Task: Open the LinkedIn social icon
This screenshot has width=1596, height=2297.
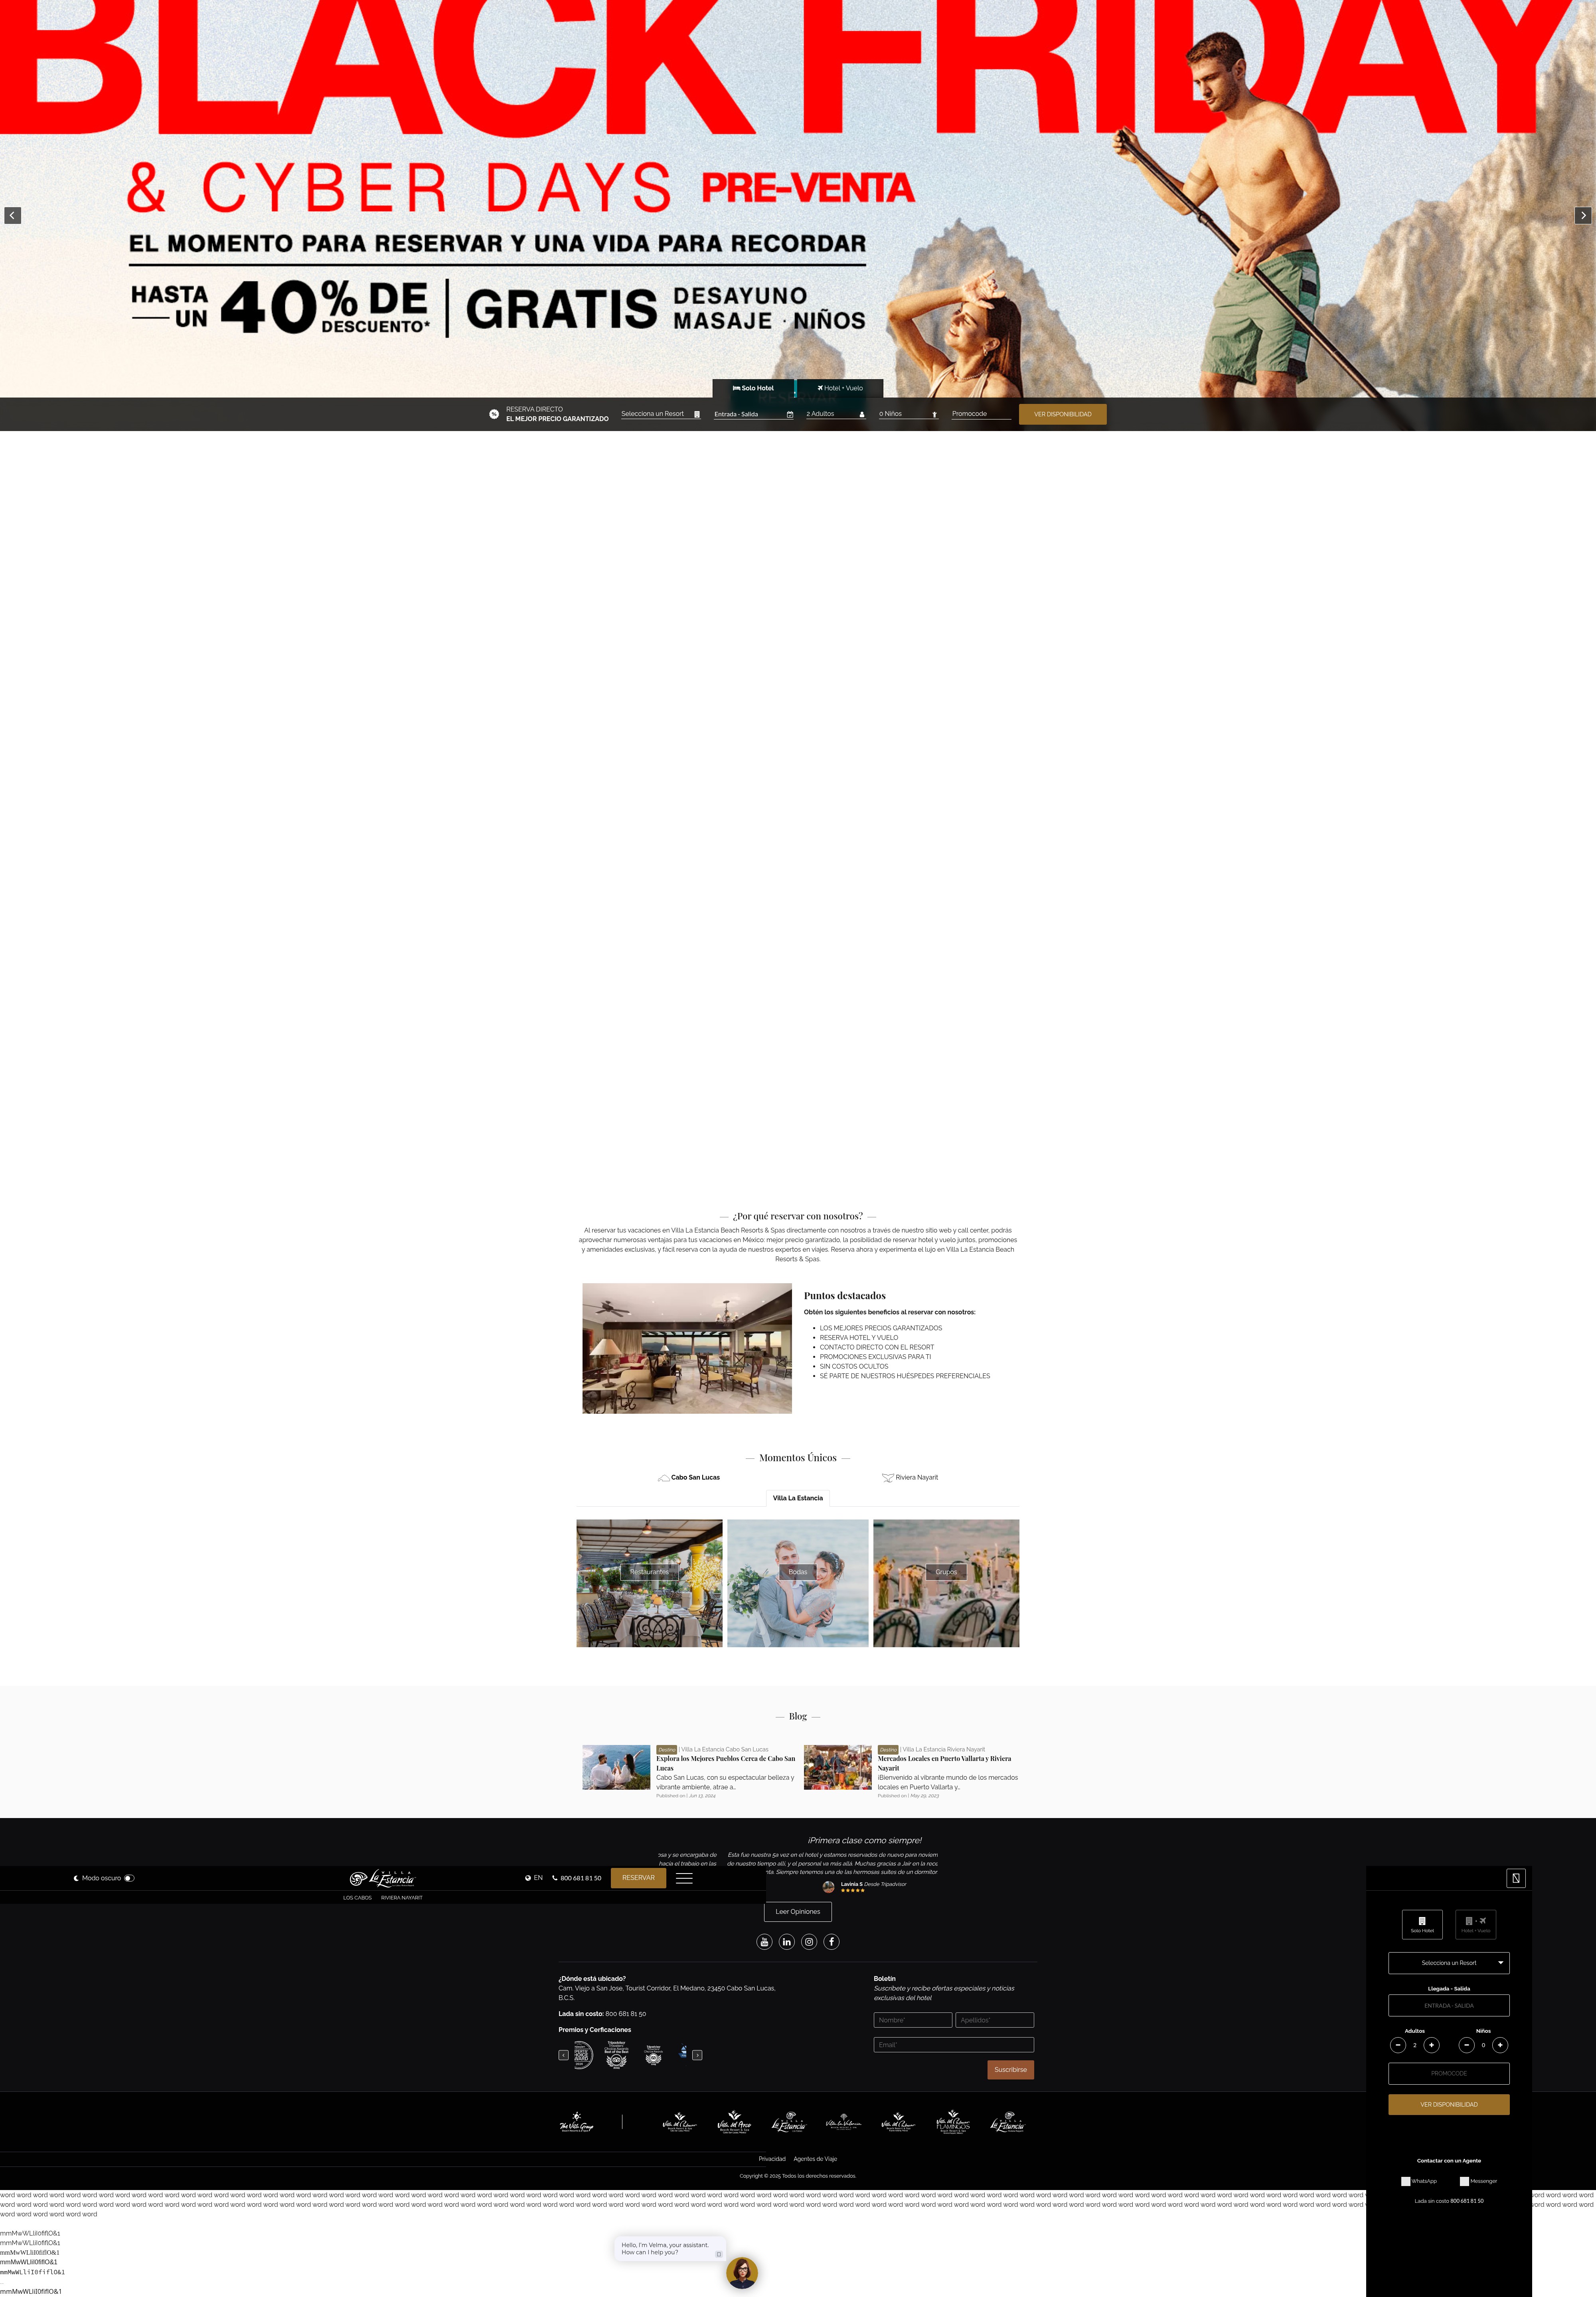Action: pos(787,1942)
